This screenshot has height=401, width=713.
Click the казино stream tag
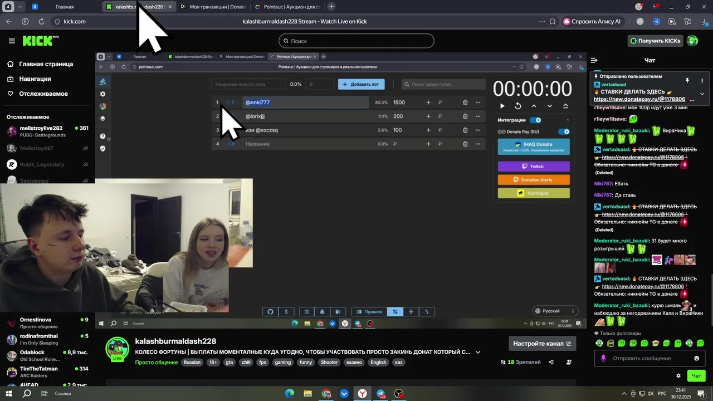click(x=354, y=362)
